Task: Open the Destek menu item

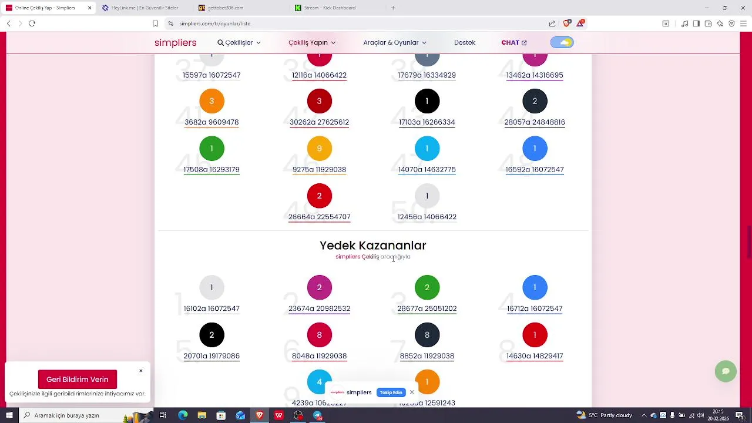Action: pos(465,42)
